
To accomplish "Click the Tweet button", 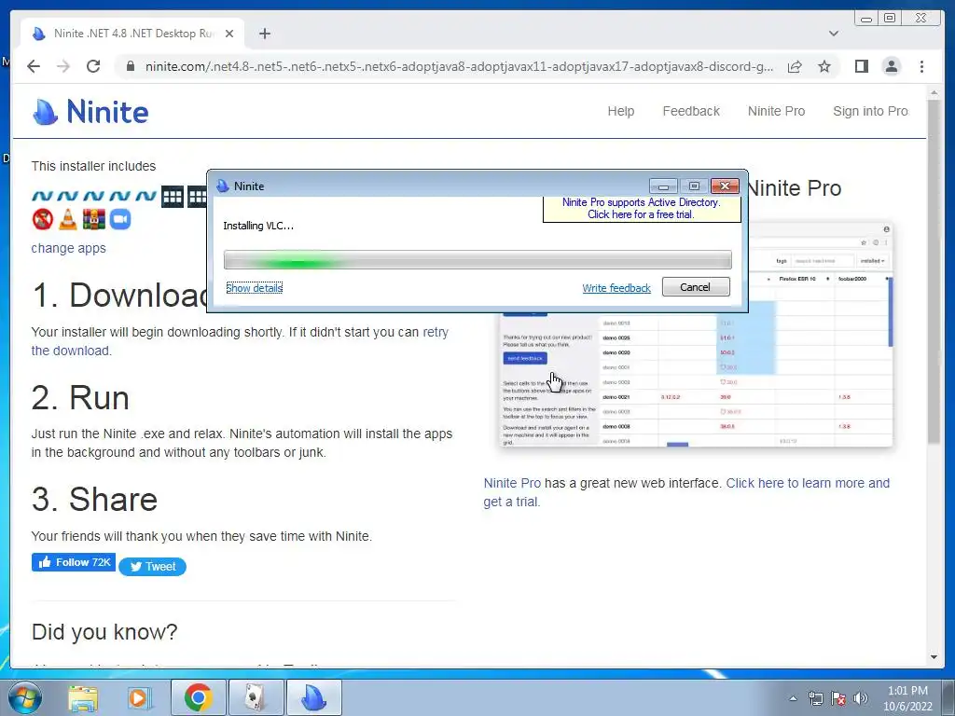I will (152, 566).
